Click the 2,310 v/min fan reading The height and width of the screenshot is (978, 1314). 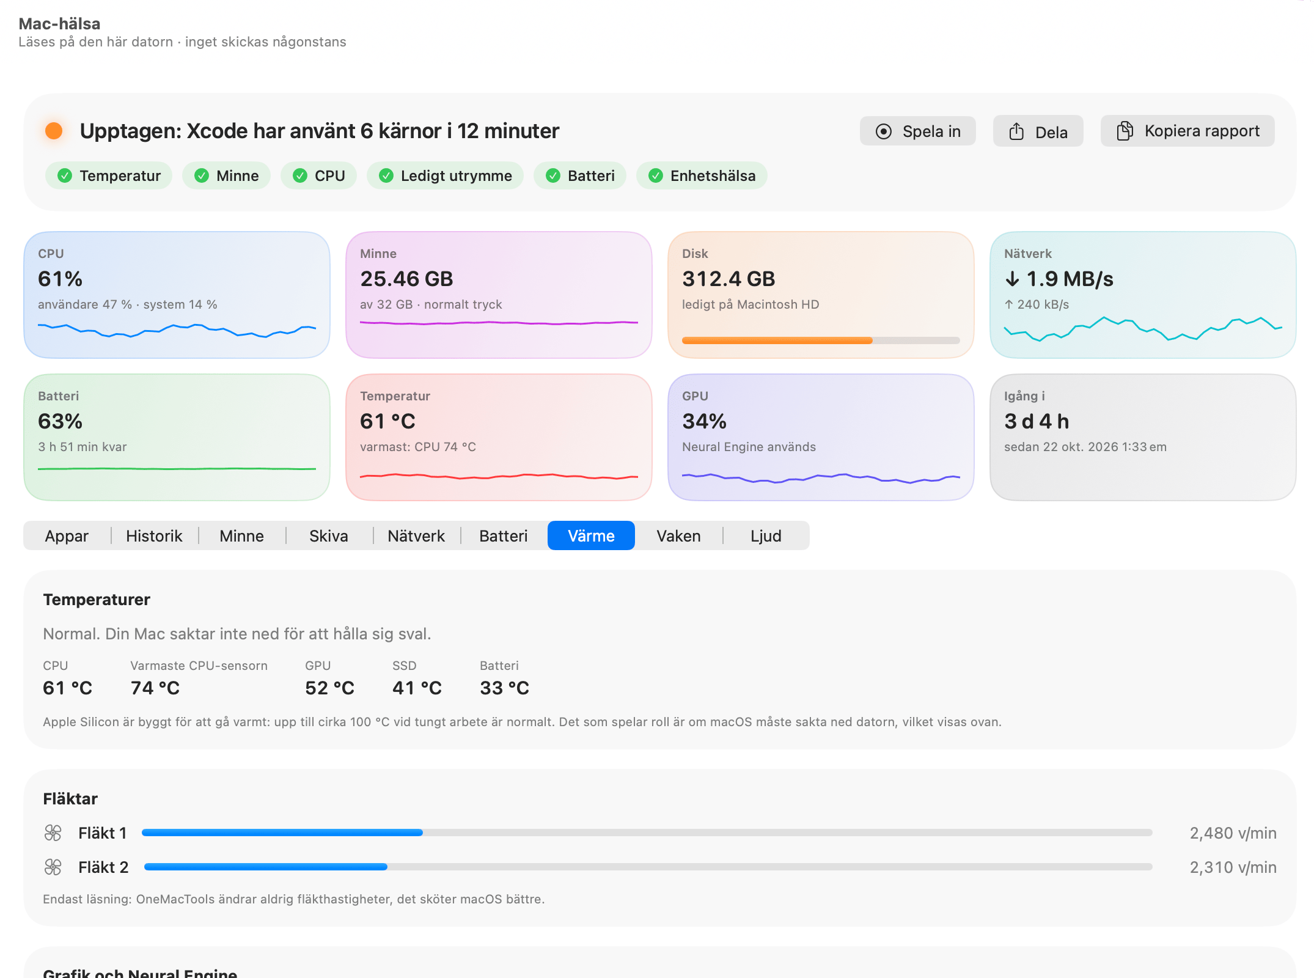pyautogui.click(x=1233, y=867)
